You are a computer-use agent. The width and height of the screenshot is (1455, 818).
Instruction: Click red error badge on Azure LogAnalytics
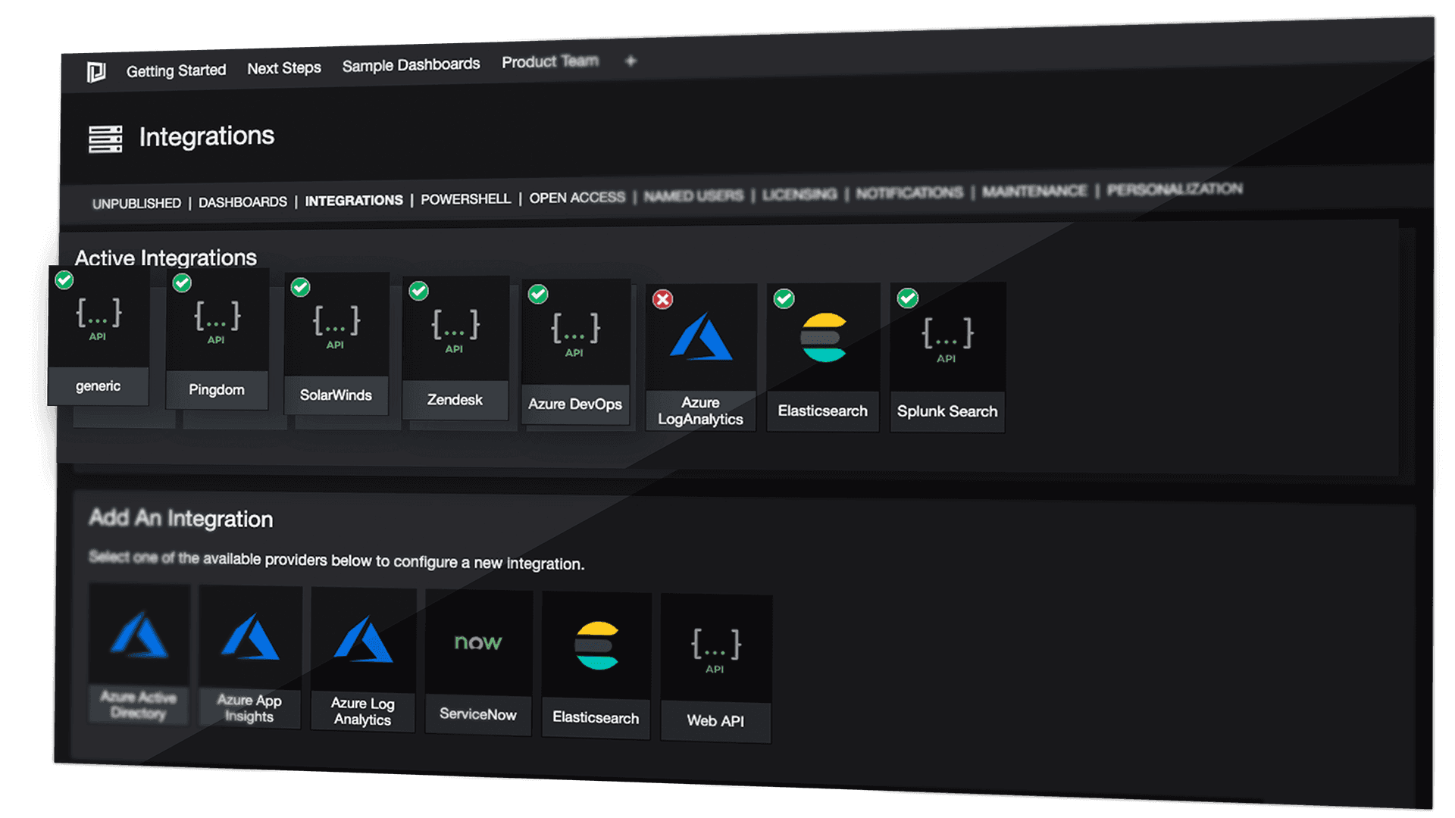coord(663,299)
